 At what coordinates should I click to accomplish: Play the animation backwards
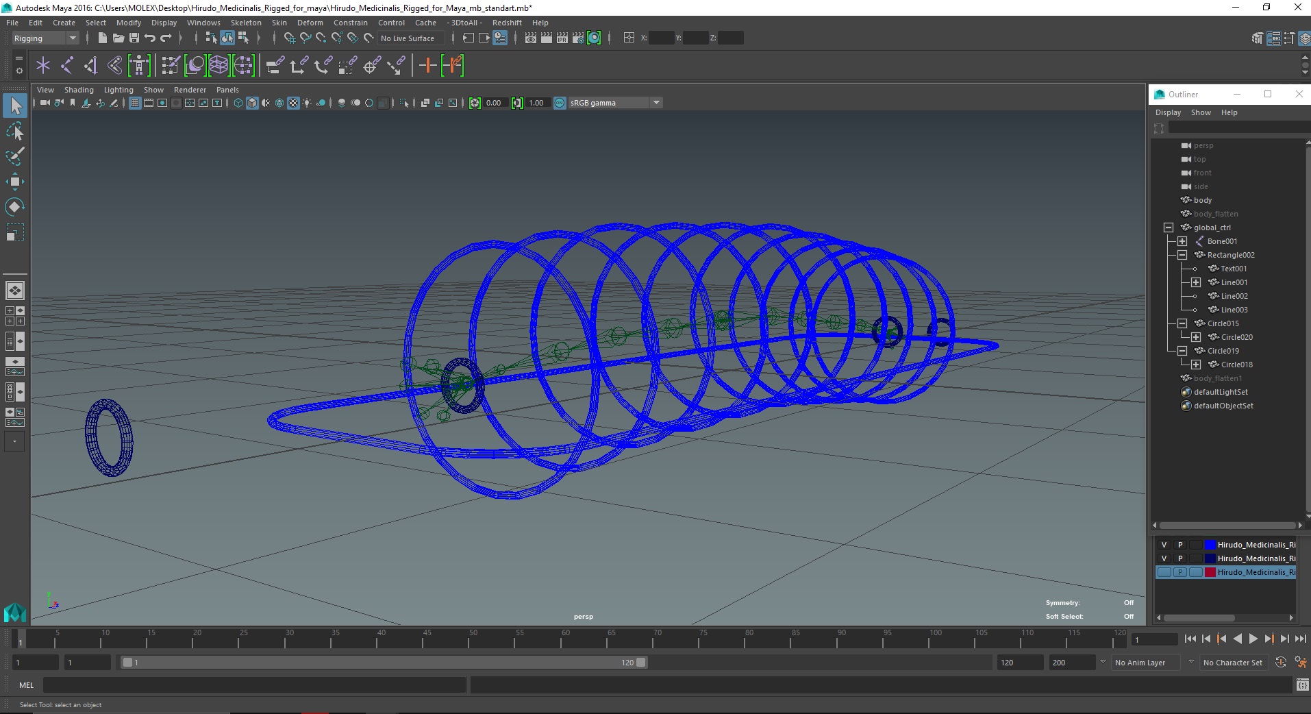coord(1237,639)
